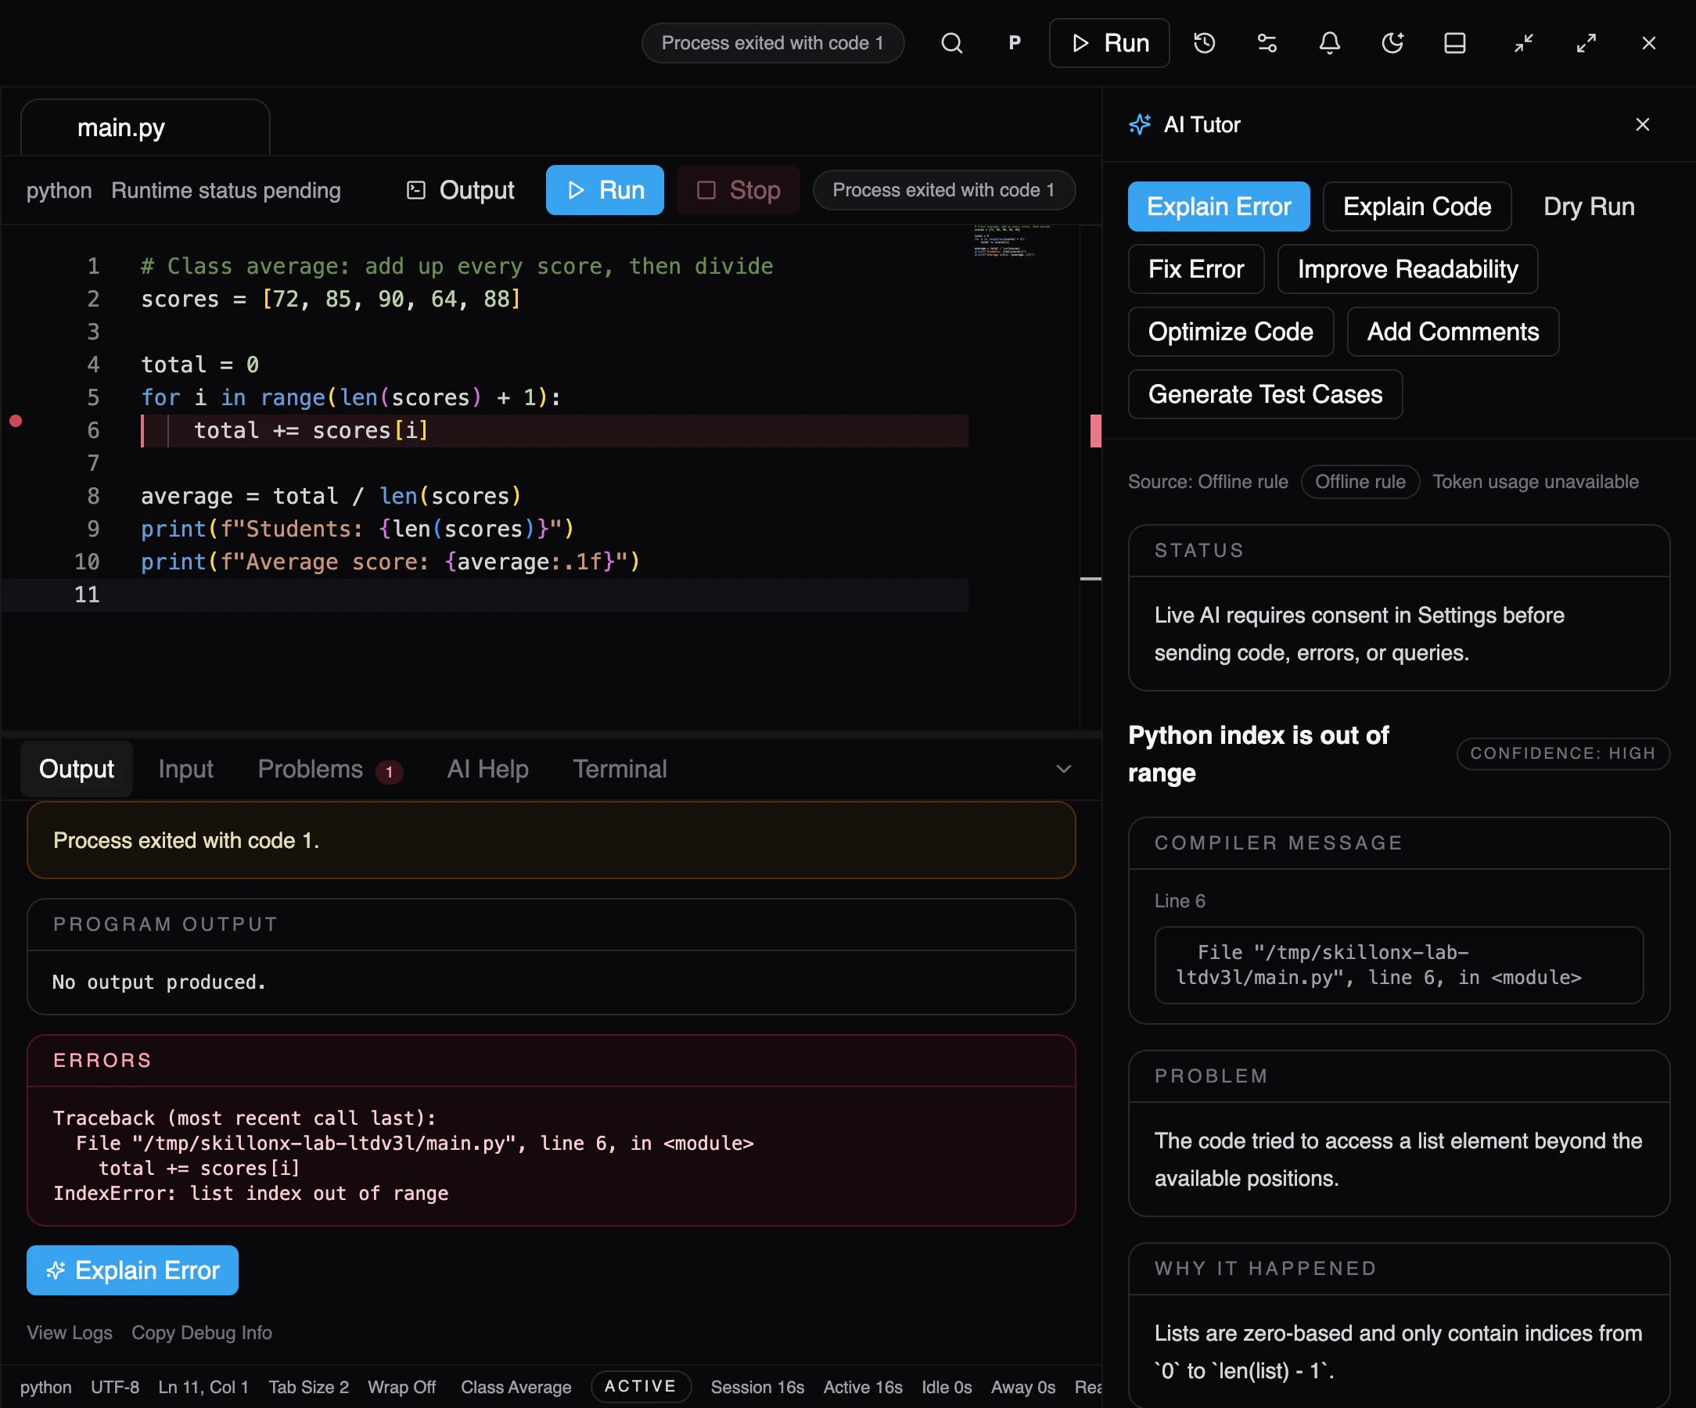Click Class Average in status bar
This screenshot has width=1696, height=1408.
click(516, 1386)
